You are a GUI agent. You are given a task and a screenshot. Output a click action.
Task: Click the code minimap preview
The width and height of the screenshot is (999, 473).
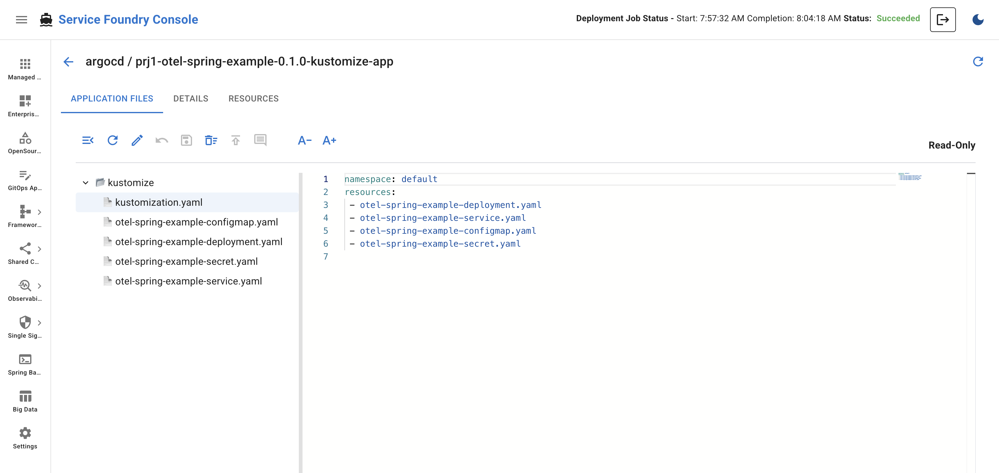[x=910, y=177]
